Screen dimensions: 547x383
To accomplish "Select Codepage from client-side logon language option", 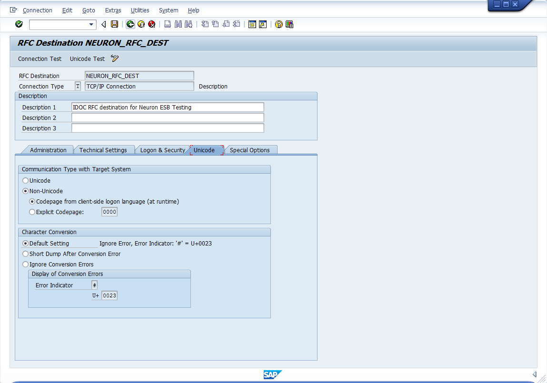I will click(x=32, y=201).
